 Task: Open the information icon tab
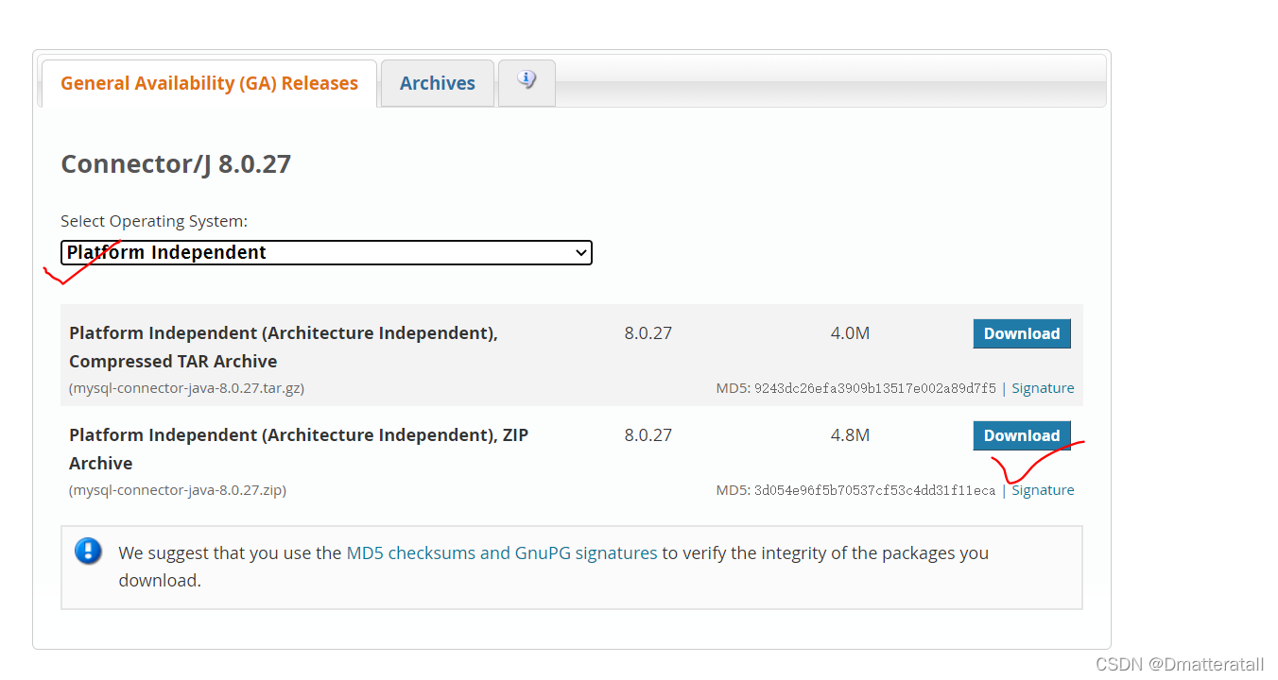(x=527, y=81)
